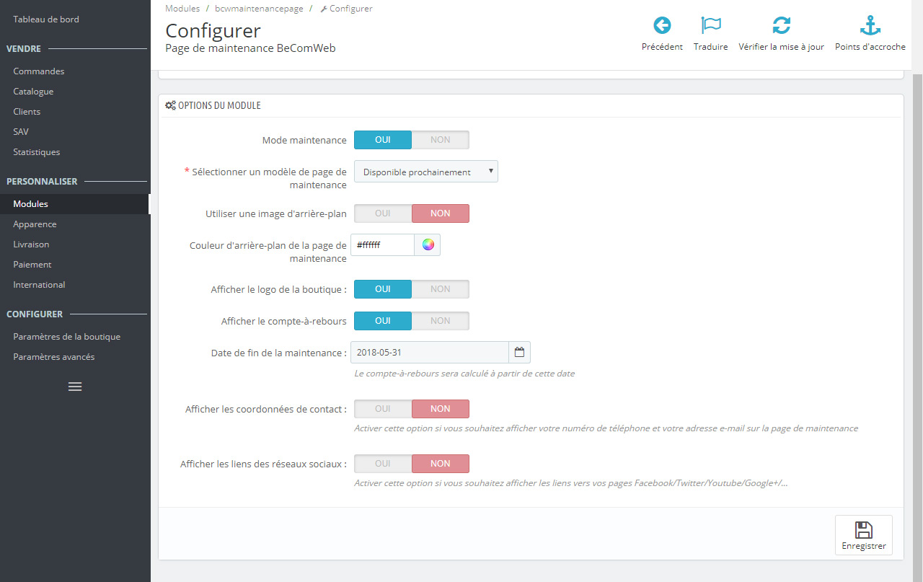Image resolution: width=923 pixels, height=582 pixels.
Task: Click the Précédent back arrow icon
Action: [x=662, y=26]
